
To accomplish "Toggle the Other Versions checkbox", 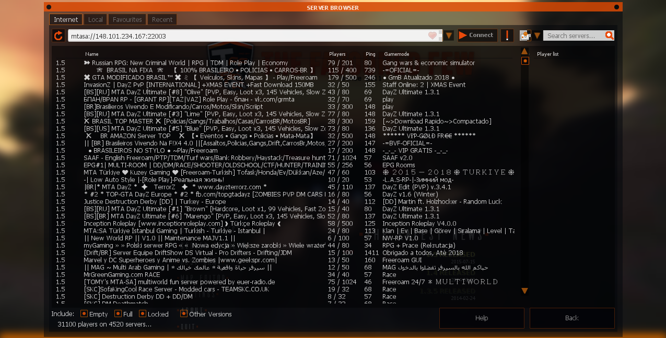I will tap(184, 313).
